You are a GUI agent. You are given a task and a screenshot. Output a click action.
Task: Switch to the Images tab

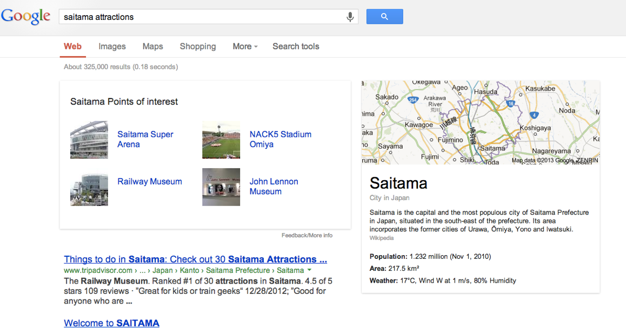coord(112,46)
